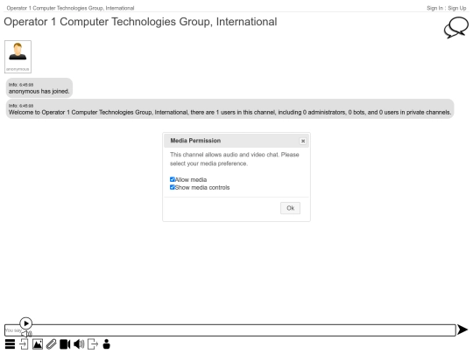This screenshot has width=473, height=354.
Task: Click the 'This channel allows audio and video chat' text
Action: 235,159
